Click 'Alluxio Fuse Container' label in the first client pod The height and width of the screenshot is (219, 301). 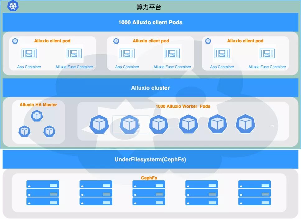[74, 67]
